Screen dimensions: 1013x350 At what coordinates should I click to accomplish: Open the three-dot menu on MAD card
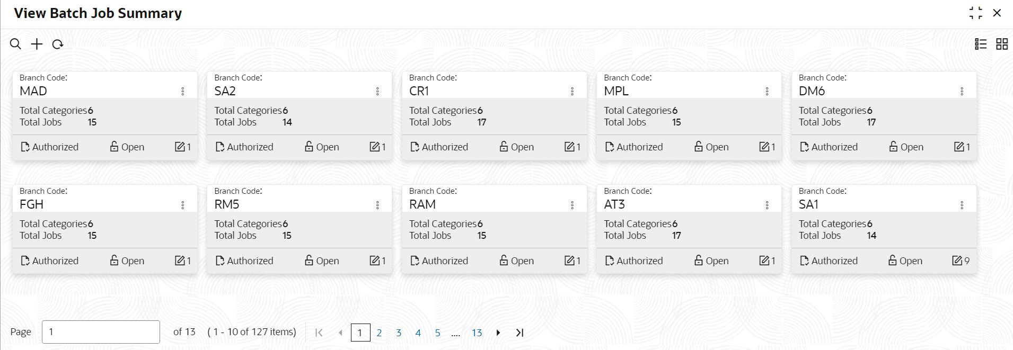click(183, 91)
